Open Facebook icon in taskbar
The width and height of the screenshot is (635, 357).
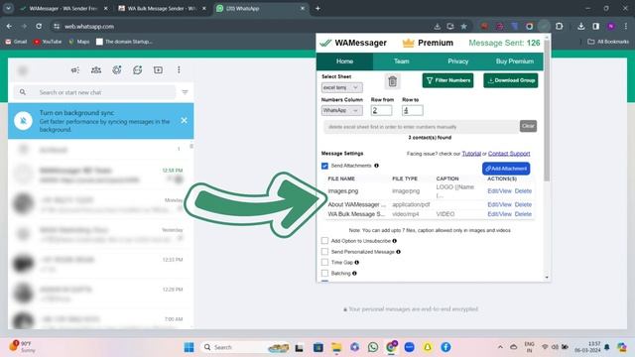point(445,347)
